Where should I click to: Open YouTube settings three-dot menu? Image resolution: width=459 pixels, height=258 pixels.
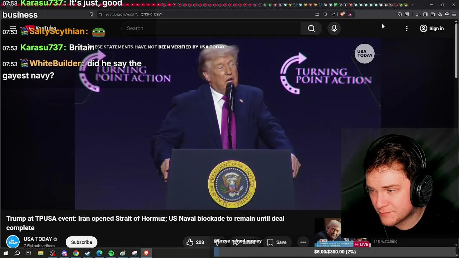[407, 28]
